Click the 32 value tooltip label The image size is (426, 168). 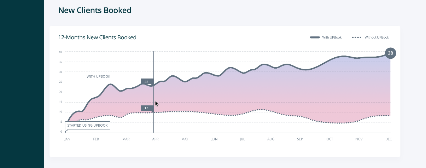pos(146,81)
